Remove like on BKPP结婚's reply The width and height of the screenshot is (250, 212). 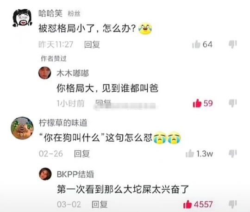pos(187,204)
